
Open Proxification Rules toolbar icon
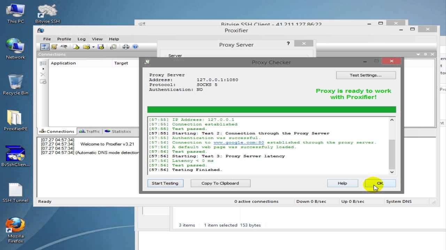point(54,47)
